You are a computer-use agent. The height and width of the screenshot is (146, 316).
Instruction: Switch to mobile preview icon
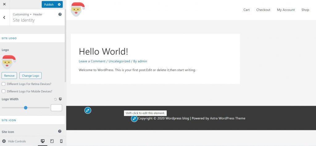pyautogui.click(x=61, y=141)
